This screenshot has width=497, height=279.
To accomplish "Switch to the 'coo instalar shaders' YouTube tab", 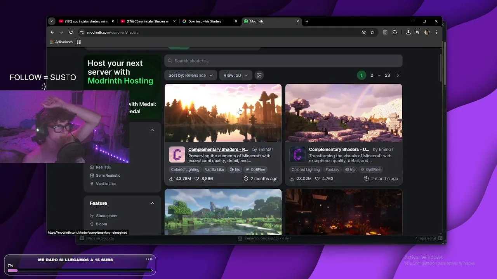I will [86, 21].
